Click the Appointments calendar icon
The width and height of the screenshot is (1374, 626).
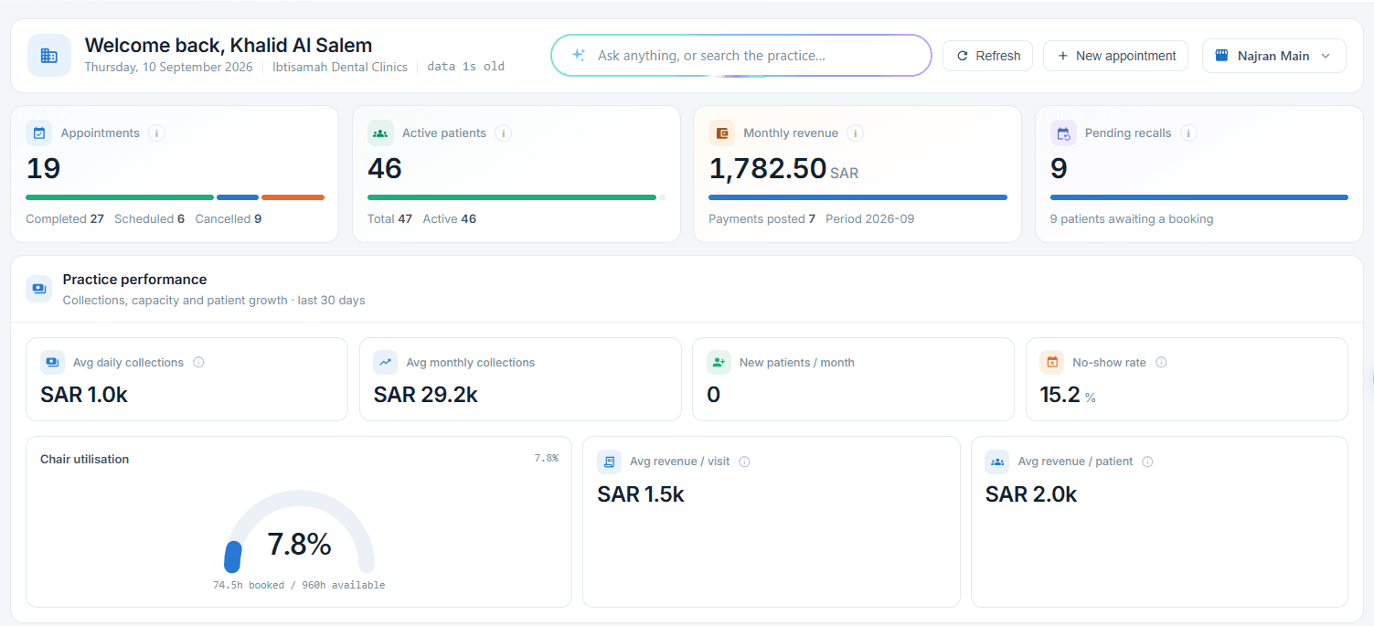(39, 133)
